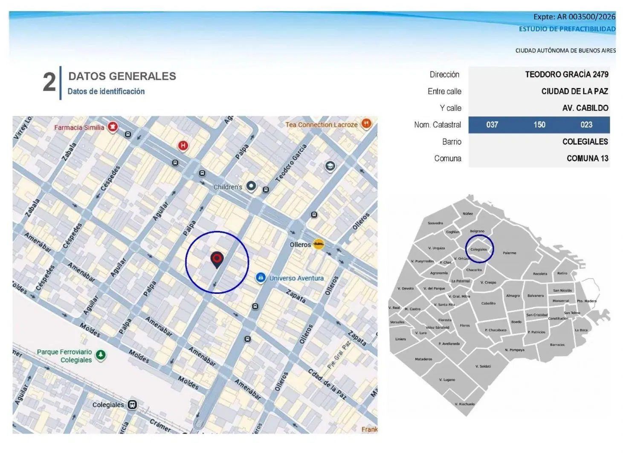The image size is (623, 460).
Task: Click Recoleta on the neighborhoods map
Action: click(x=540, y=274)
